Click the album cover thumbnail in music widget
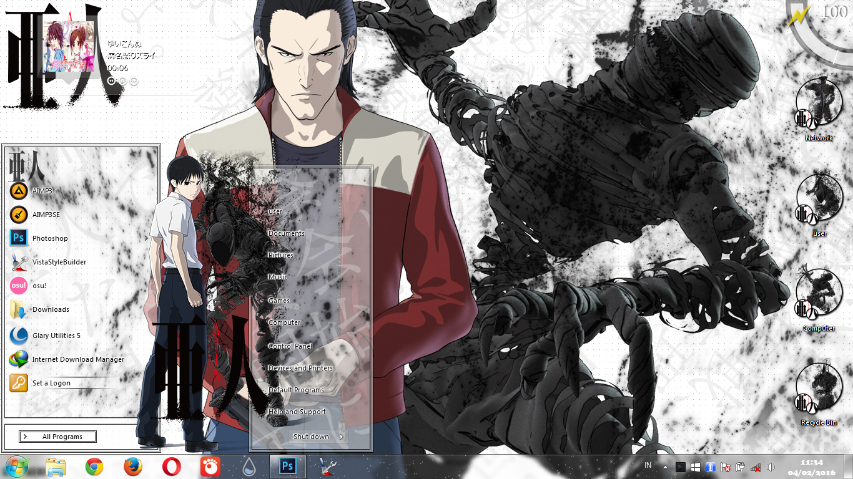Image resolution: width=853 pixels, height=479 pixels. coord(68,45)
